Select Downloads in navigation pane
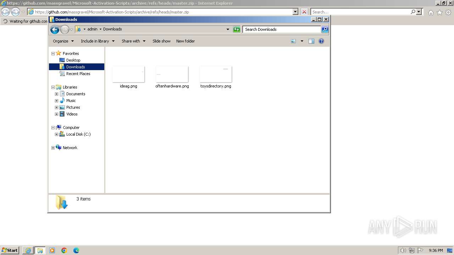Viewport: 454px width, 255px height. point(76,67)
